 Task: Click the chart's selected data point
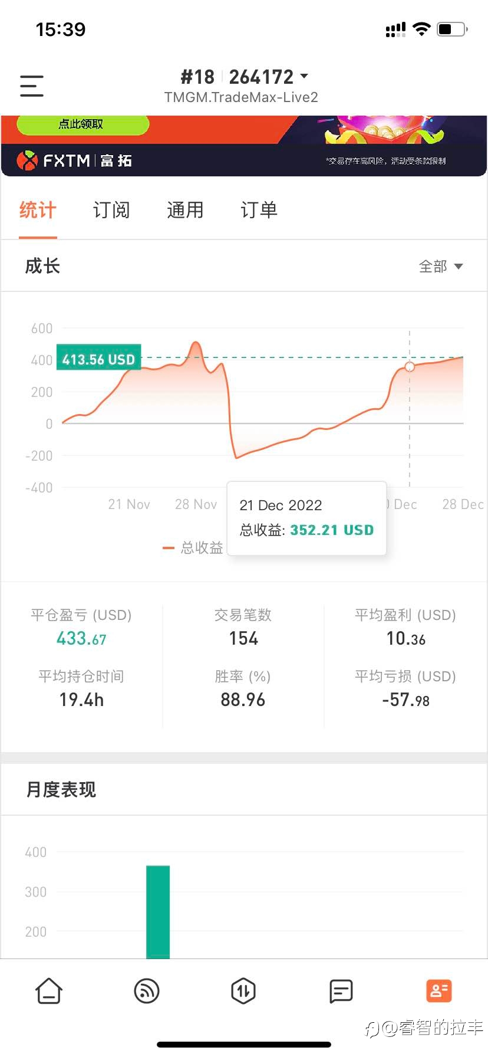coord(410,367)
